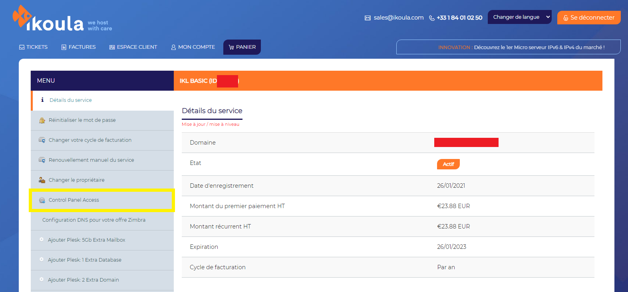
Task: Click the Actif status badge
Action: pos(448,164)
